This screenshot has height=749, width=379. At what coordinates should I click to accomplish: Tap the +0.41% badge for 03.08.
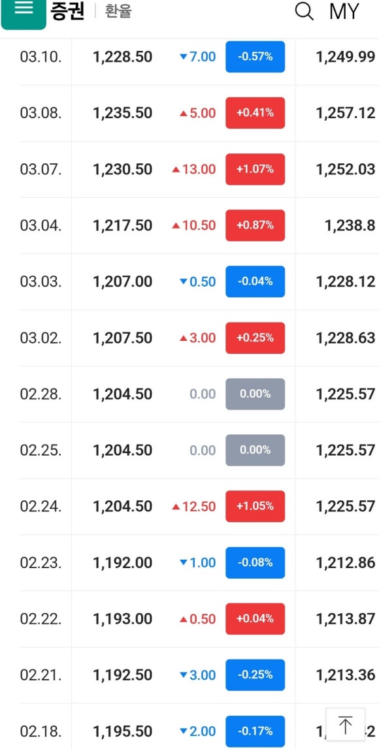(255, 113)
